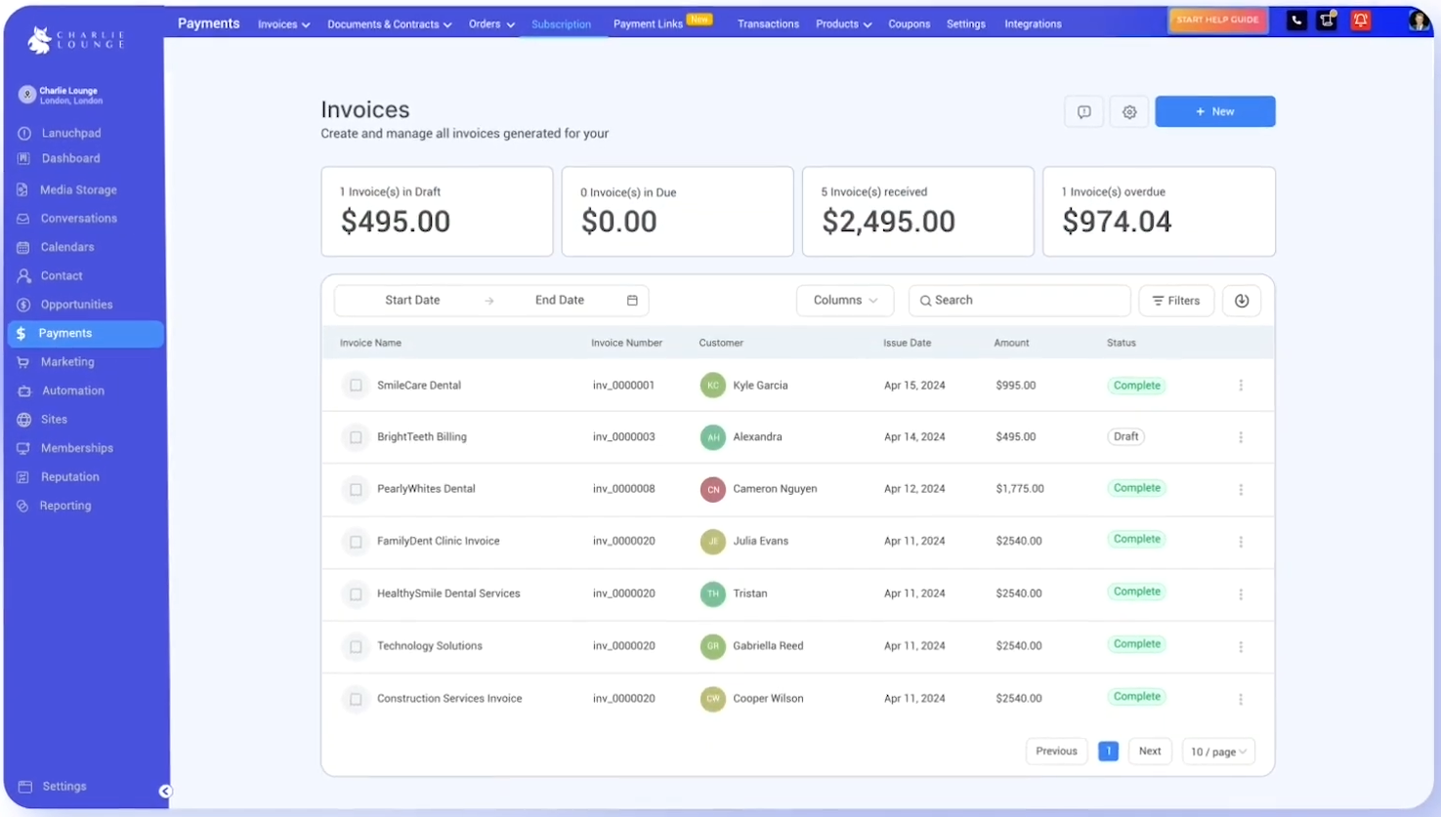
Task: Expand the Documents & Contracts dropdown
Action: tap(389, 24)
